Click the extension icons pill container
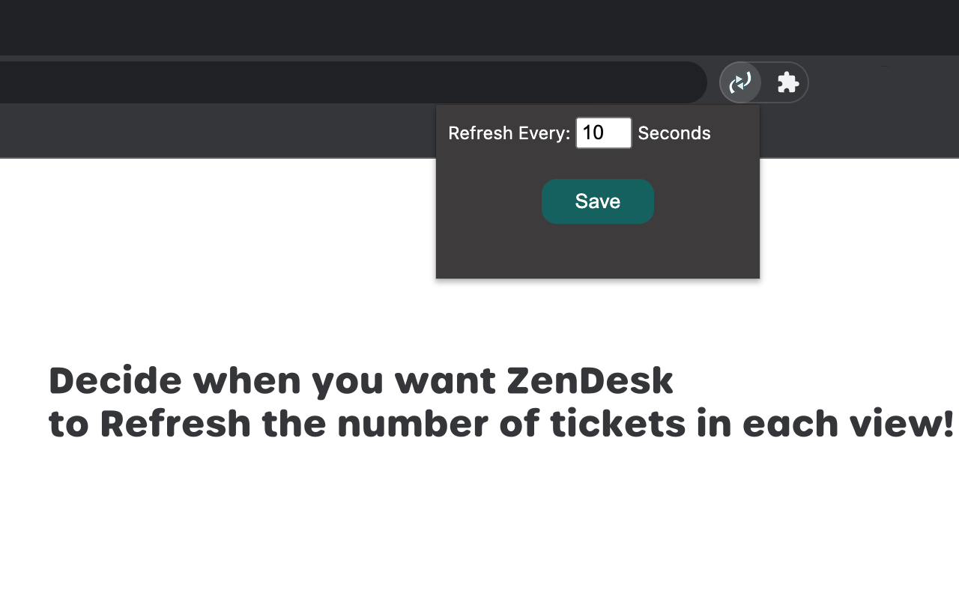959x599 pixels. pos(764,82)
